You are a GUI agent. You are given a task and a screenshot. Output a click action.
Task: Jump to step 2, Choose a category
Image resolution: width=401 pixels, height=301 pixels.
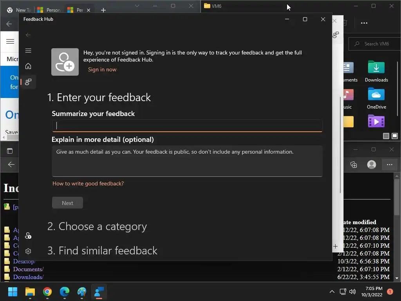[x=97, y=227]
